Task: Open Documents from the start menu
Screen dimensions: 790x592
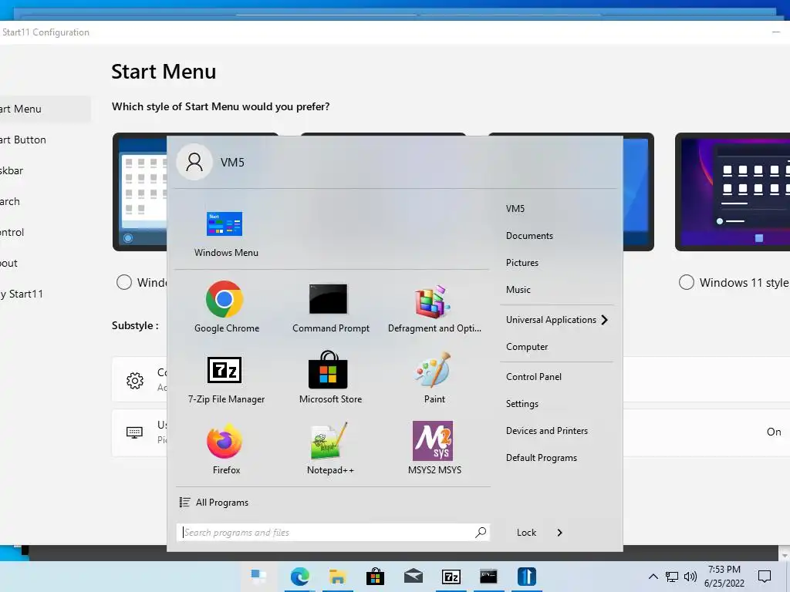Action: [529, 236]
